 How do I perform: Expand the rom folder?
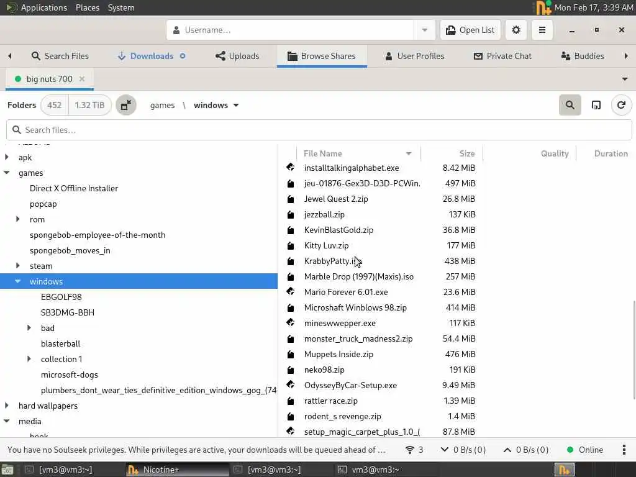click(x=18, y=219)
